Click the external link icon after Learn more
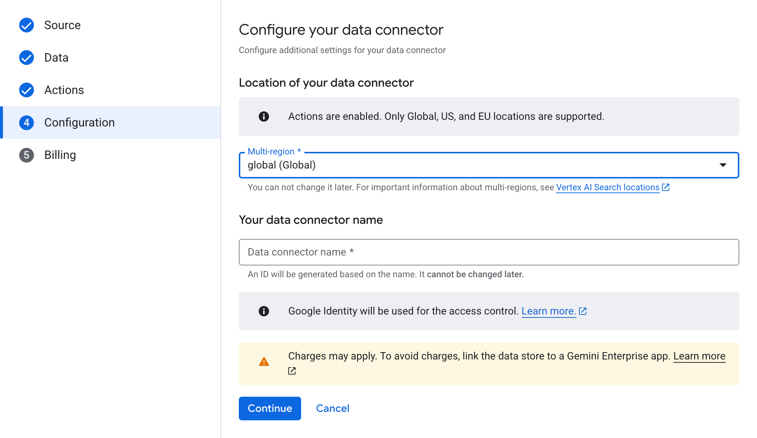This screenshot has width=757, height=438. coord(582,311)
